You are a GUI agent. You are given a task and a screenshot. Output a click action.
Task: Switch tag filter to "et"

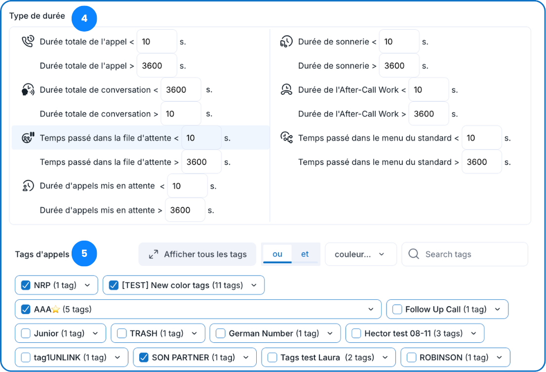(x=305, y=254)
